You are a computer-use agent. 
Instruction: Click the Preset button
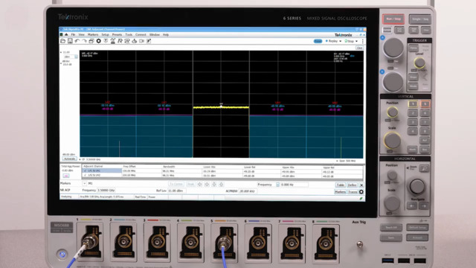tap(318, 41)
